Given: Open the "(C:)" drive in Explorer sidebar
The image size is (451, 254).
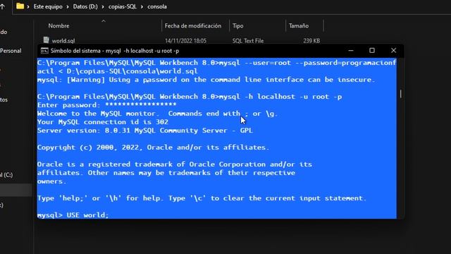Looking at the screenshot, I should [6, 175].
